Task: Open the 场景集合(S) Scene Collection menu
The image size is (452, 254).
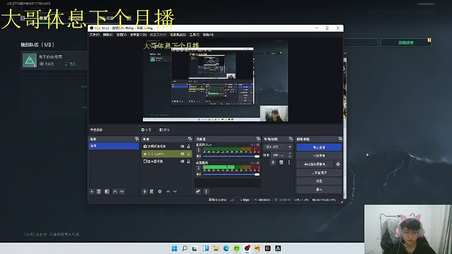Action: tap(178, 34)
